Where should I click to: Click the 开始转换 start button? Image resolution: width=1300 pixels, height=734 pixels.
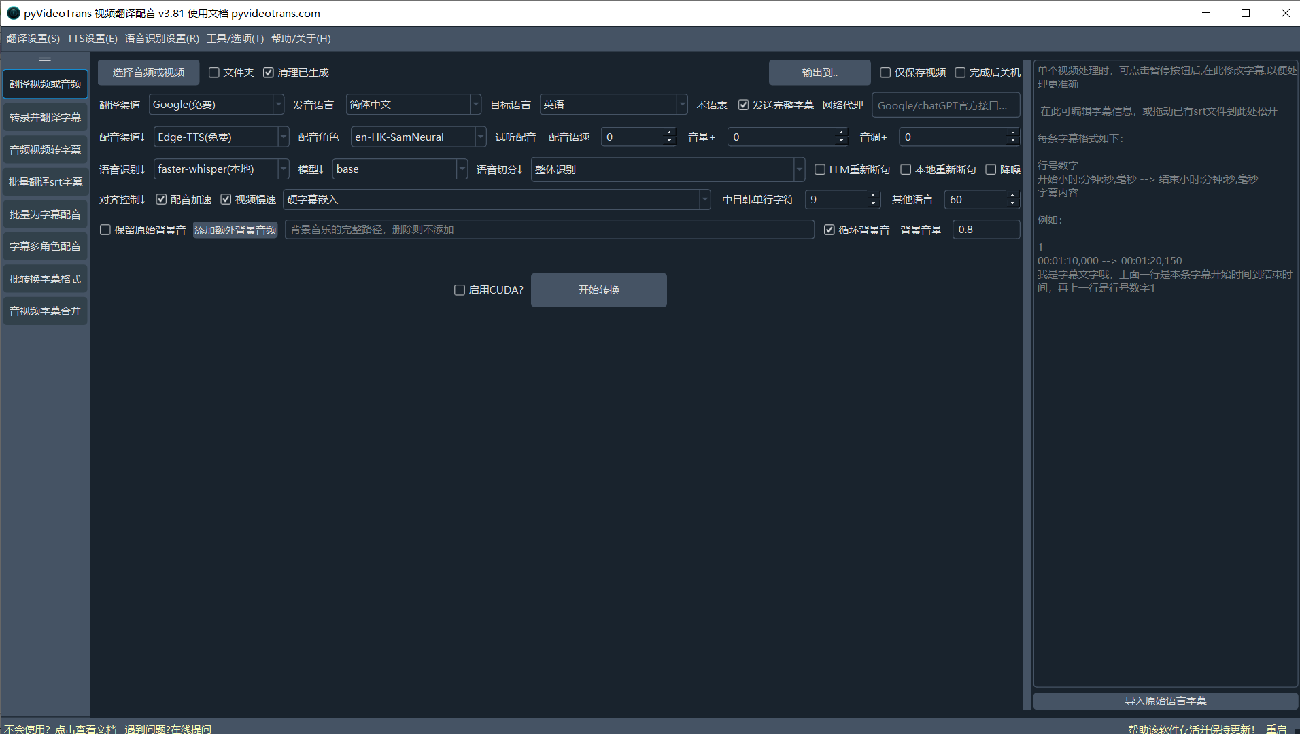598,290
